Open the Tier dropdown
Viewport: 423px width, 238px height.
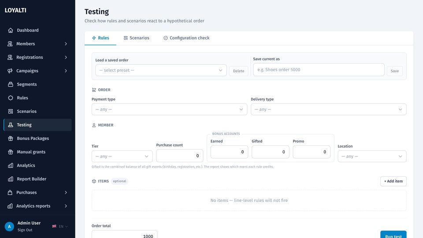(122, 156)
